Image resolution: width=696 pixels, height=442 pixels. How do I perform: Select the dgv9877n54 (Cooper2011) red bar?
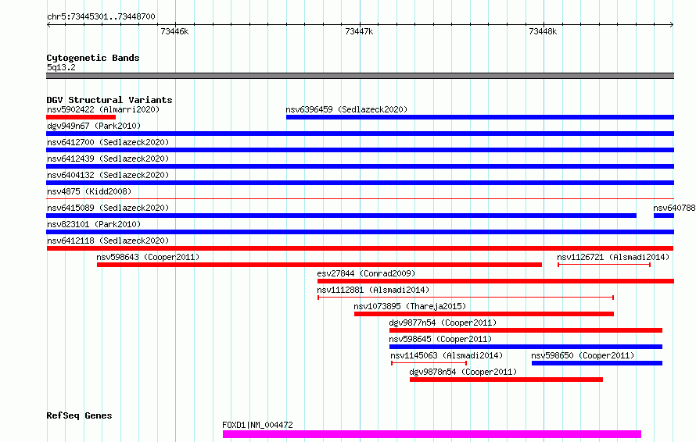pos(526,330)
